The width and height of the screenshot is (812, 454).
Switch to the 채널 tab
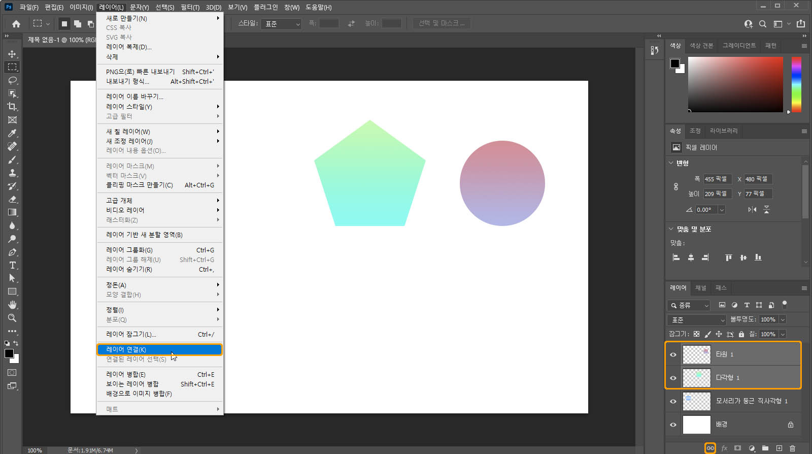tap(701, 288)
